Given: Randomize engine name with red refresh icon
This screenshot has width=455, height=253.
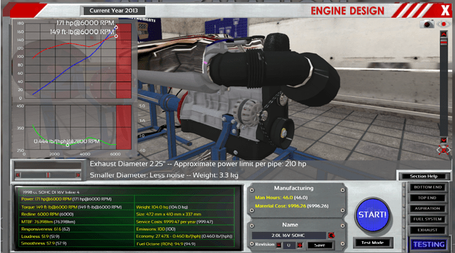Looking at the screenshot, I should (x=331, y=235).
